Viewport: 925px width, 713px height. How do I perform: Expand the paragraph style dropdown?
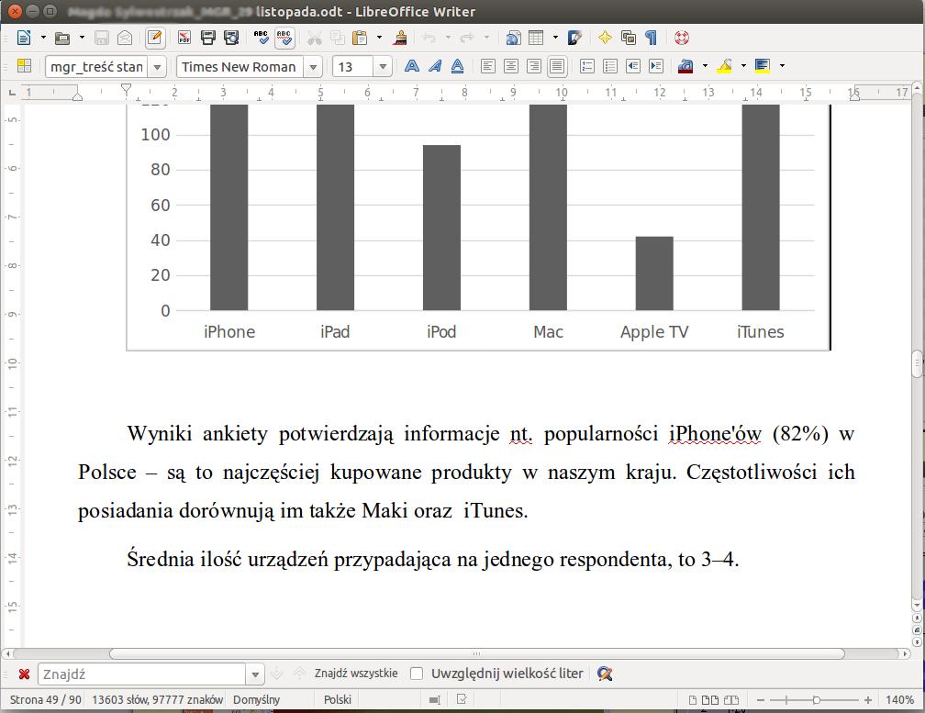[x=158, y=67]
